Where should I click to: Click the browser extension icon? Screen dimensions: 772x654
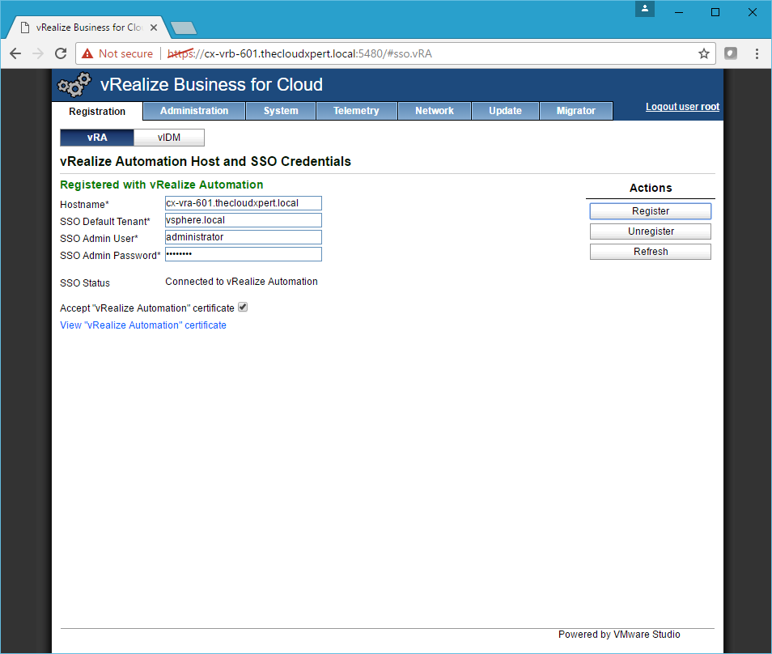[x=731, y=53]
